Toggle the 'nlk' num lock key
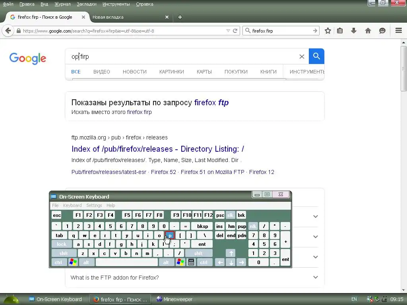The height and width of the screenshot is (305, 407). pos(253,226)
